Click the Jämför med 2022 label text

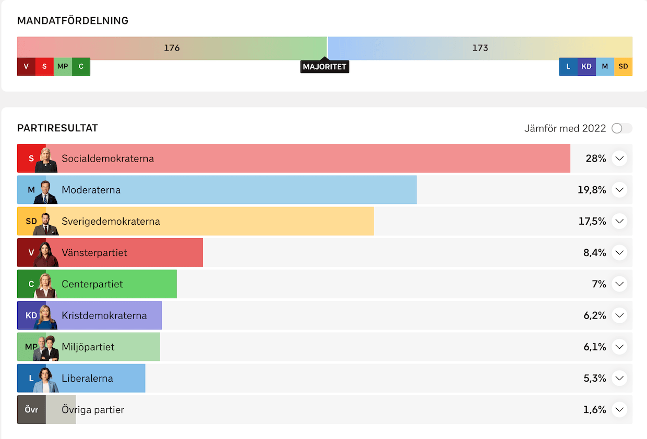(565, 128)
